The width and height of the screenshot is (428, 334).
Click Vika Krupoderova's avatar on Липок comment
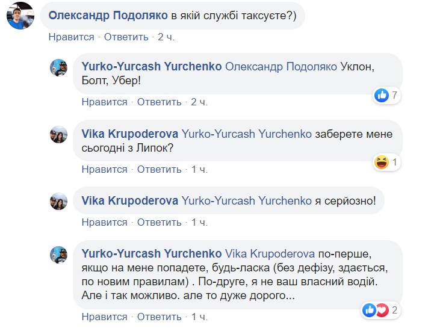tap(58, 135)
